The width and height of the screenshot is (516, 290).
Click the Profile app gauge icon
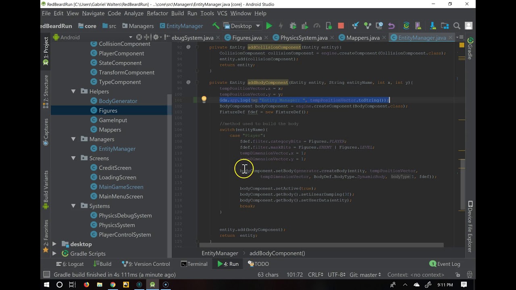click(x=317, y=26)
